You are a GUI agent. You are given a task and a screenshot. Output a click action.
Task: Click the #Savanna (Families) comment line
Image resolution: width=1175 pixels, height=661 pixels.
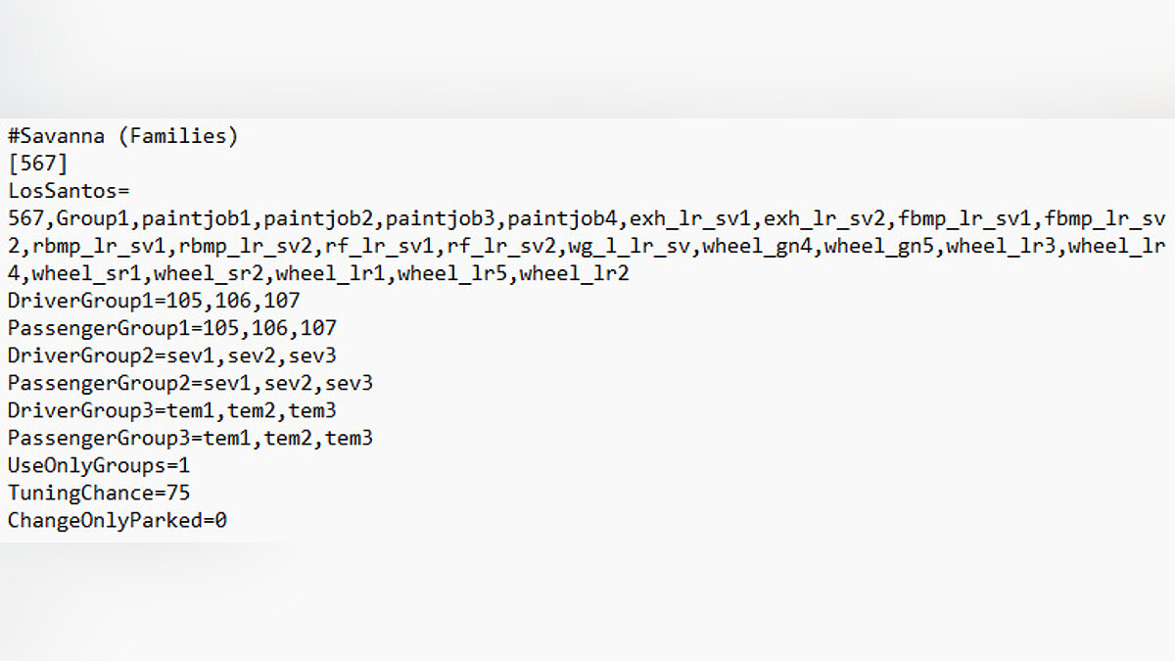(x=123, y=136)
